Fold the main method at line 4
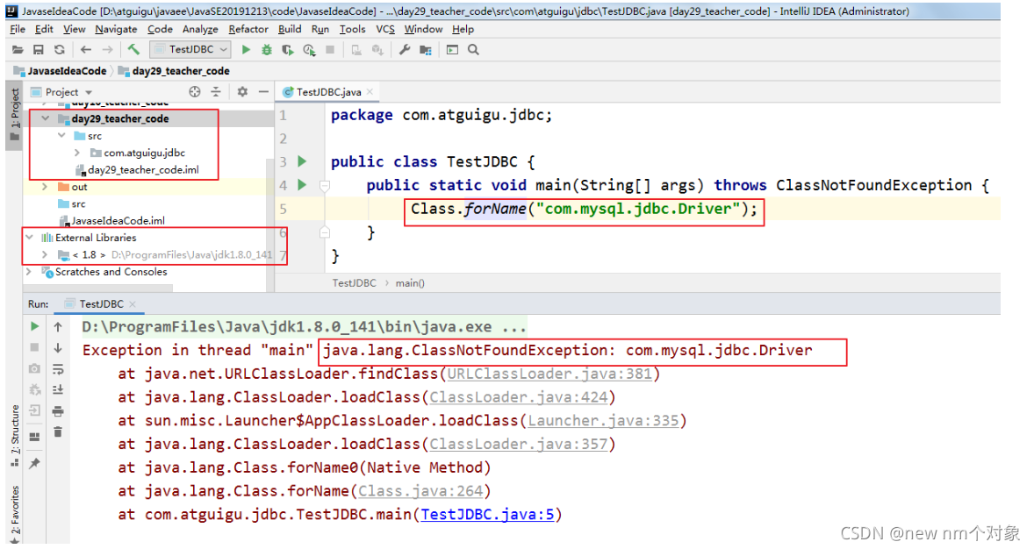1034x549 pixels. [325, 186]
